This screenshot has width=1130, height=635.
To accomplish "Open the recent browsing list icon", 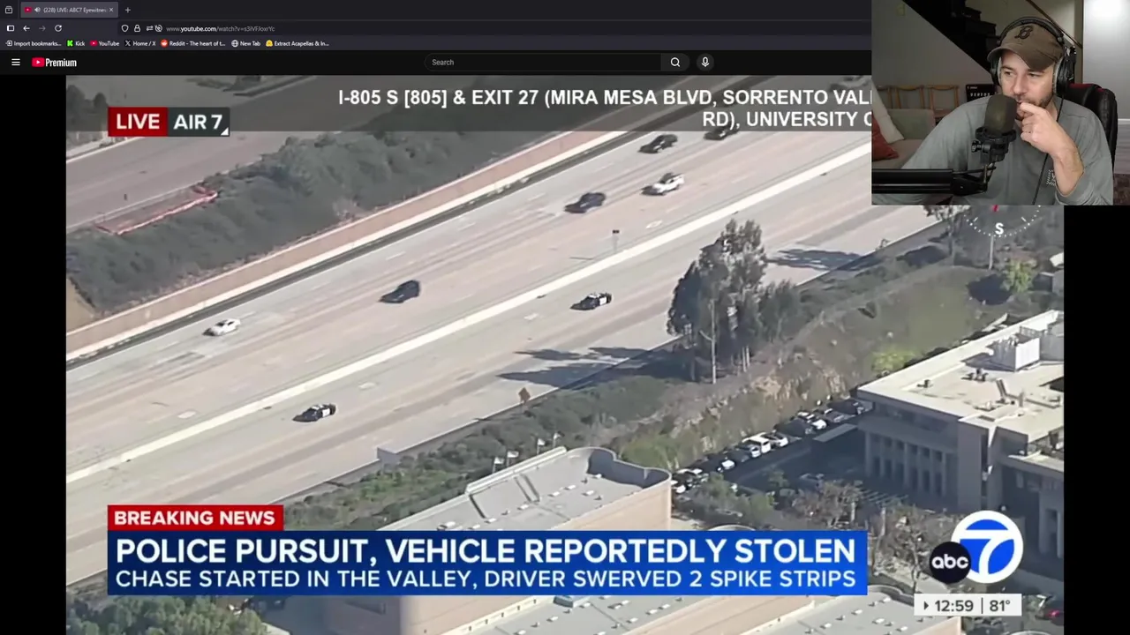I will (x=9, y=10).
